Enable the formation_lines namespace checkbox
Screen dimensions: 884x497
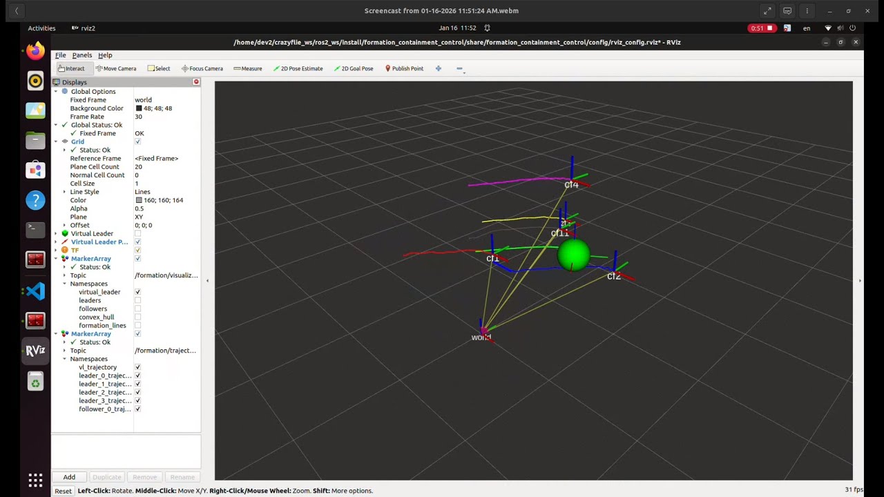click(137, 325)
